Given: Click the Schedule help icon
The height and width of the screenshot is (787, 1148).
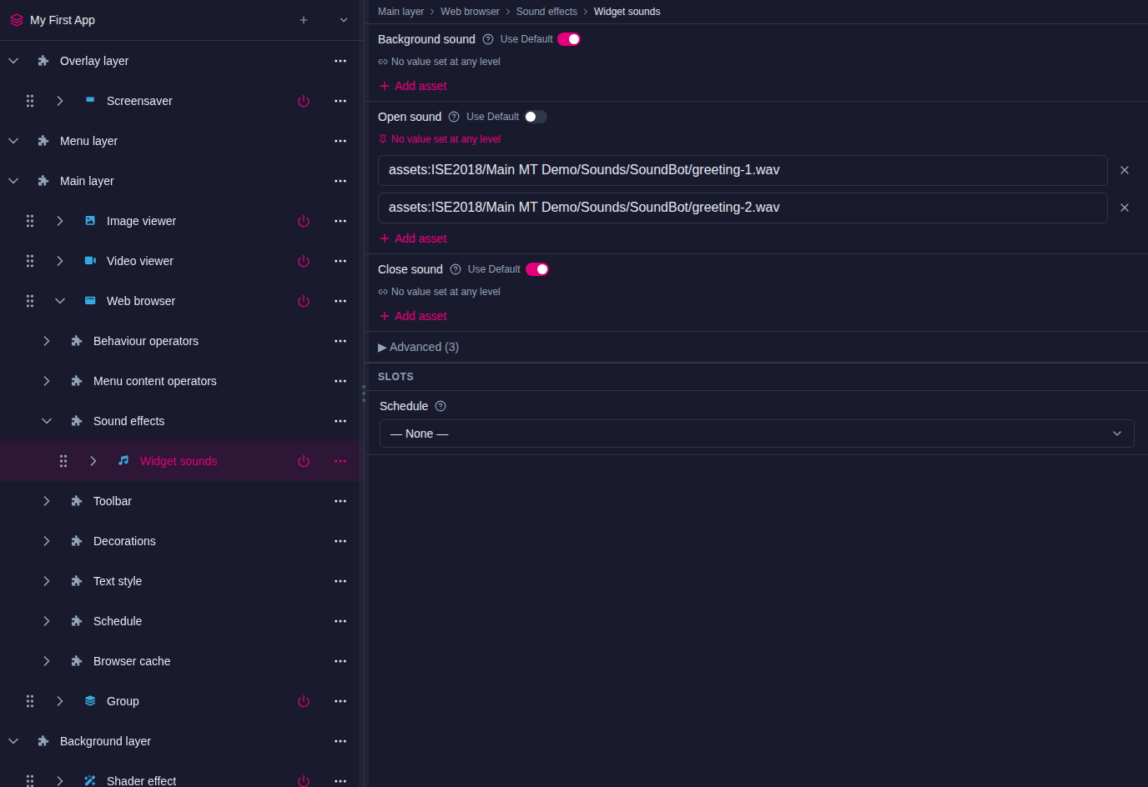Looking at the screenshot, I should 441,406.
